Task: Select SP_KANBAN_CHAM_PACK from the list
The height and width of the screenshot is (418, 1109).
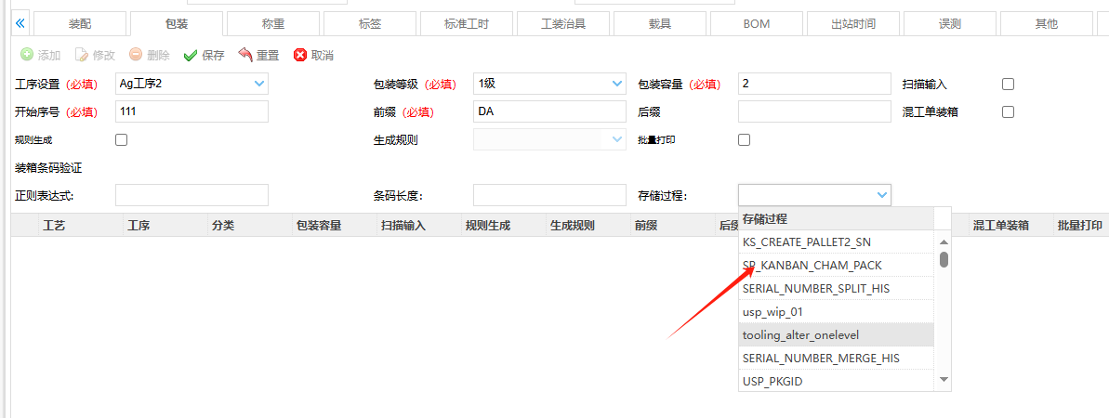Action: coord(812,265)
